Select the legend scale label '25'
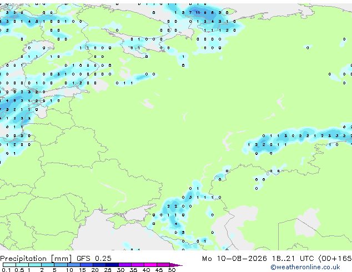352x272 pixels. coord(108,270)
